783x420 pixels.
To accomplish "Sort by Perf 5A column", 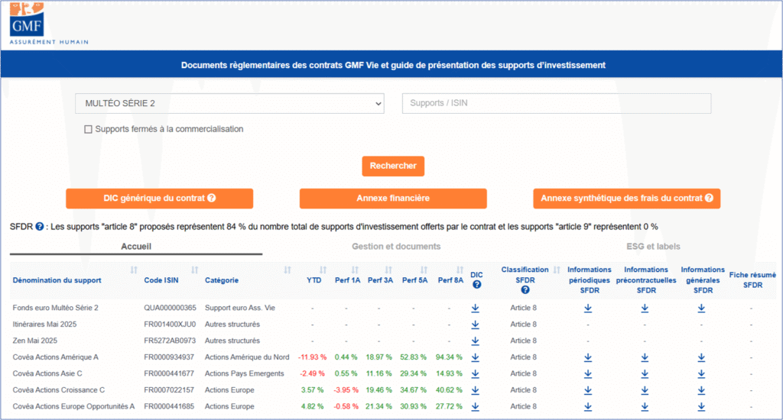I will 424,270.
